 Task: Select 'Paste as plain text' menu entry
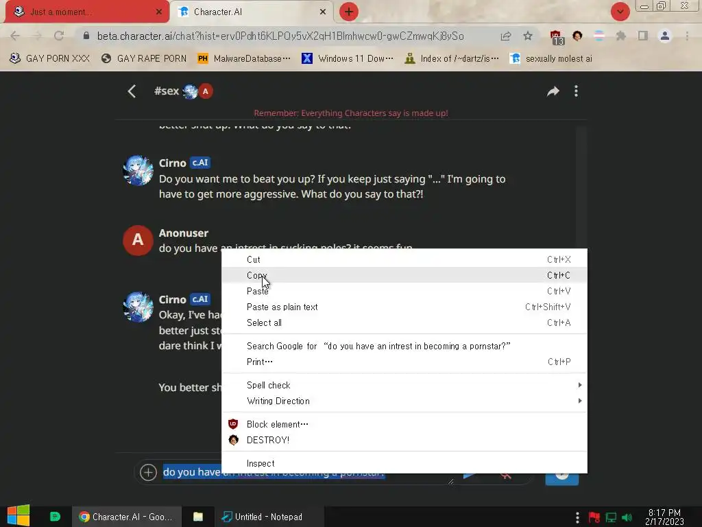point(404,307)
